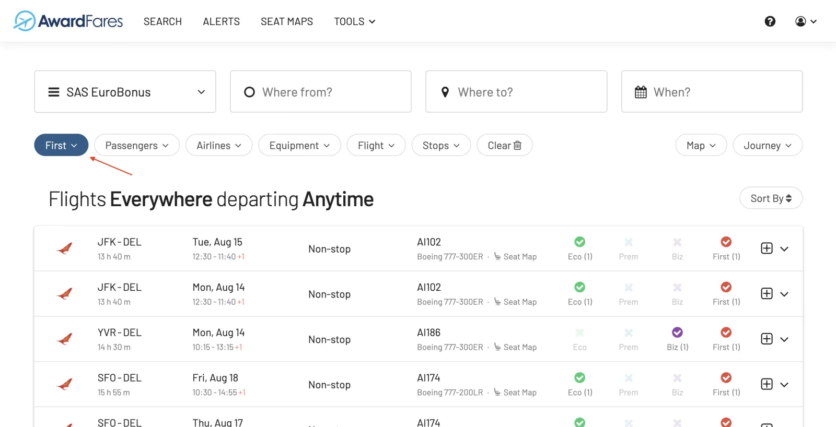Select the 'Fri, Aug 18' date text

click(215, 378)
